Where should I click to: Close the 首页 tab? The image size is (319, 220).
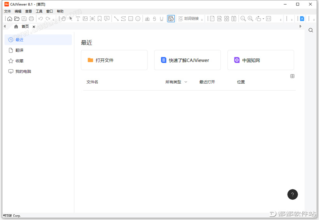pyautogui.click(x=34, y=27)
